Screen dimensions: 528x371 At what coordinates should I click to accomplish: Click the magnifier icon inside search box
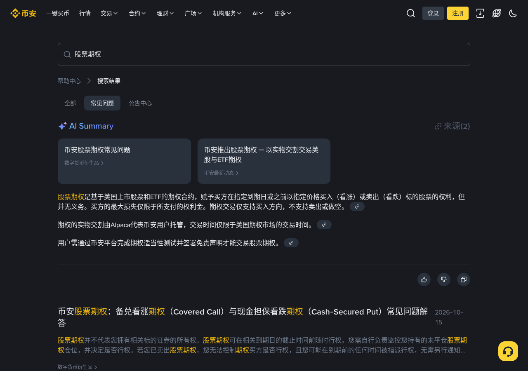pos(67,54)
